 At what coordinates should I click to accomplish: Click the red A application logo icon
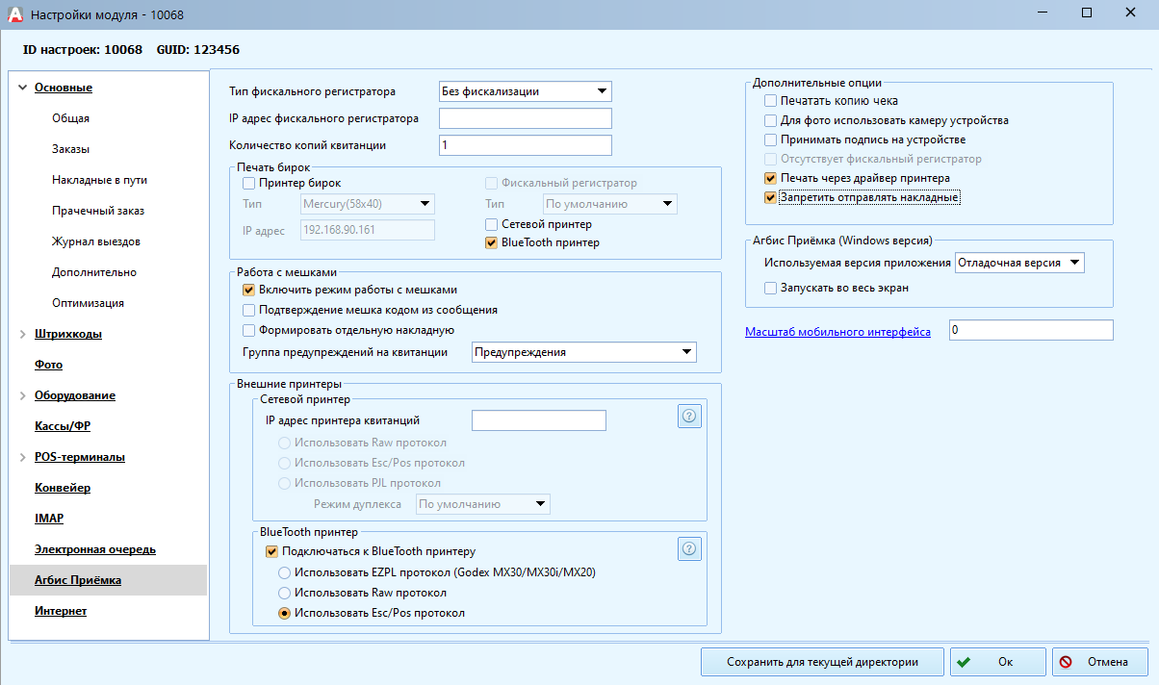(13, 14)
